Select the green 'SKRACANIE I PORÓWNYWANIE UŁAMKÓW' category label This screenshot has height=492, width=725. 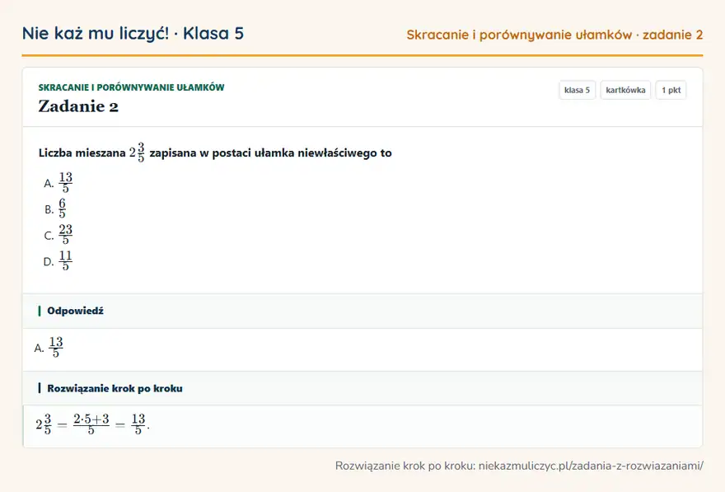coord(131,87)
